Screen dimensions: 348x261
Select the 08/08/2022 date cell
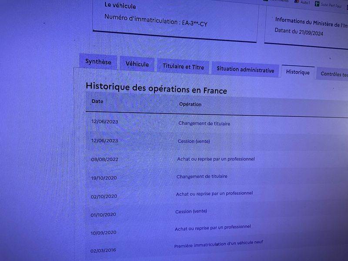104,159
